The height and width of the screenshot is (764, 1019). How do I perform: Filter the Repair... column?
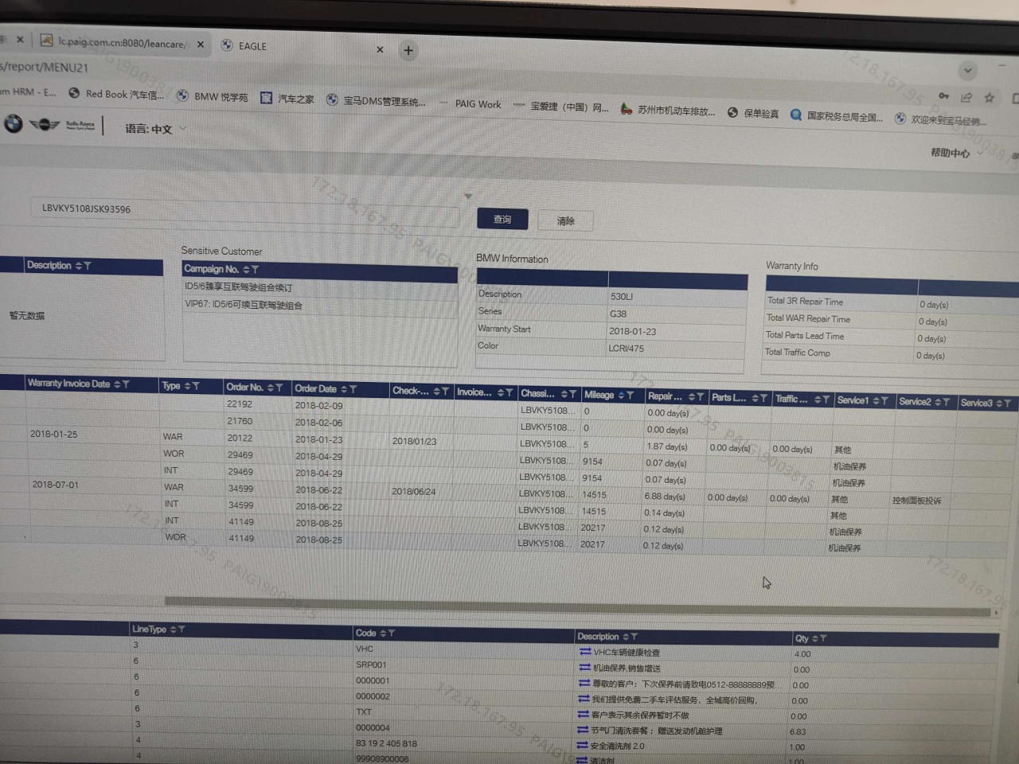pos(700,396)
